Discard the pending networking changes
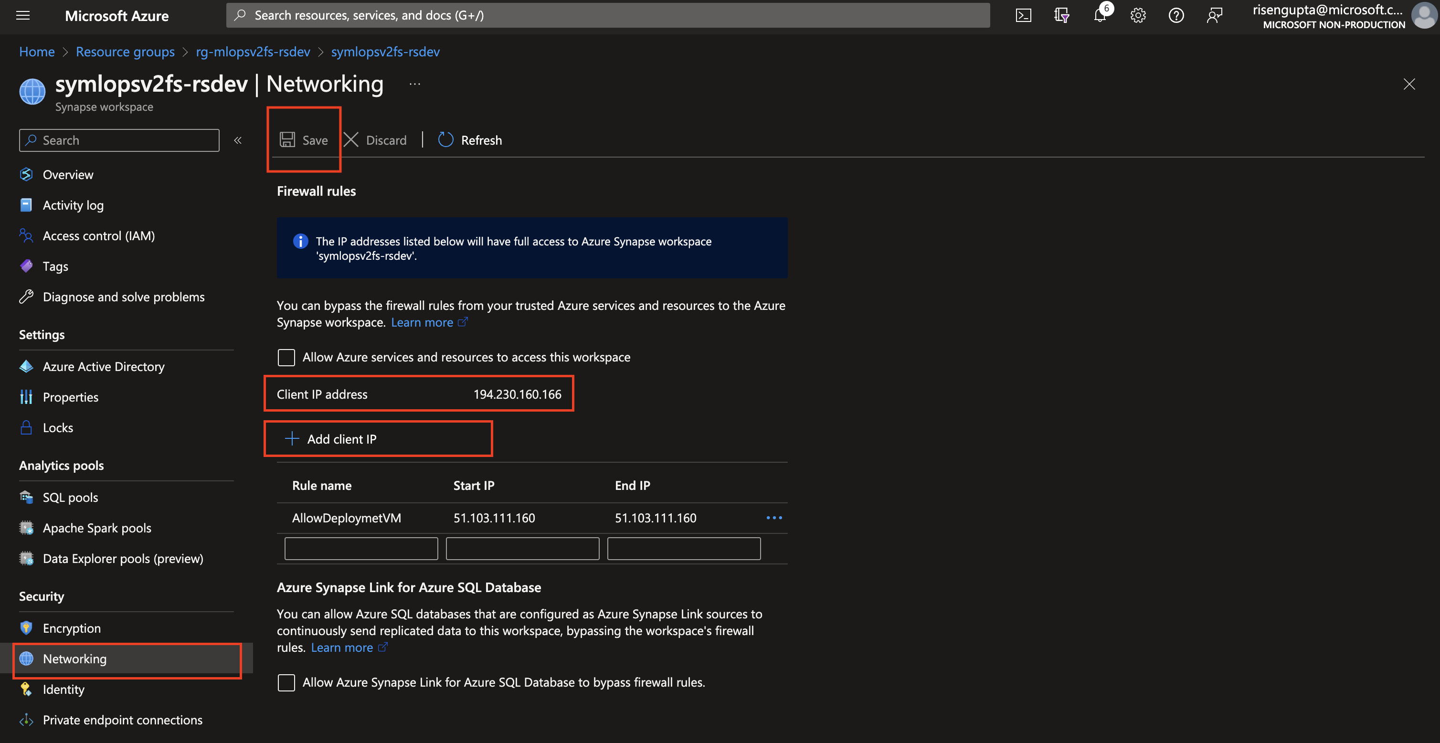The height and width of the screenshot is (743, 1440). coord(375,140)
